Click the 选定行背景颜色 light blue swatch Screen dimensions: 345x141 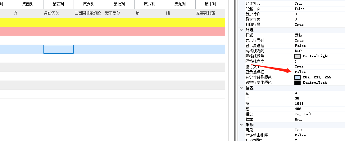click(297, 77)
